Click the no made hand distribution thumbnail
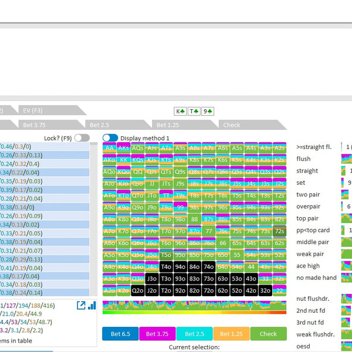This screenshot has width=352, height=352. click(346, 277)
